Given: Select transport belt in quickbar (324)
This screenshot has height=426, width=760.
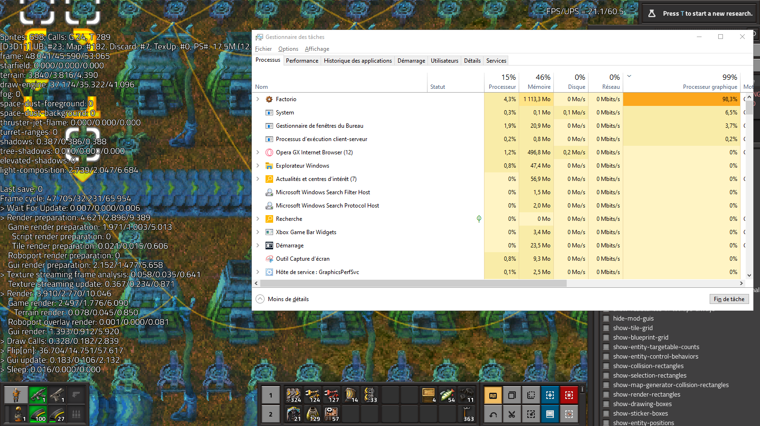Looking at the screenshot, I should point(294,395).
